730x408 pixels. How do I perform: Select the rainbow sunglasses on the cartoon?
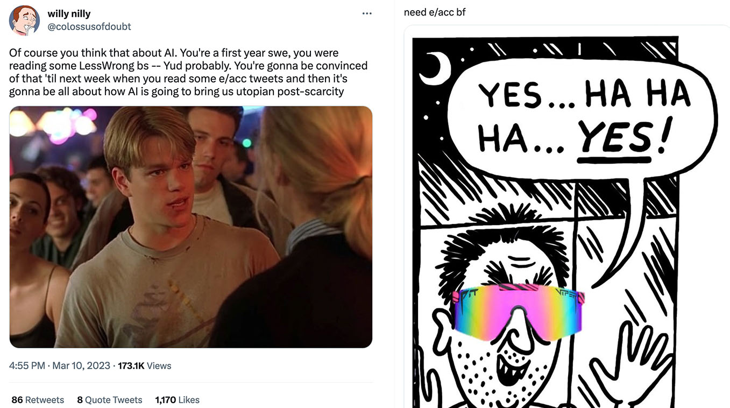[518, 312]
